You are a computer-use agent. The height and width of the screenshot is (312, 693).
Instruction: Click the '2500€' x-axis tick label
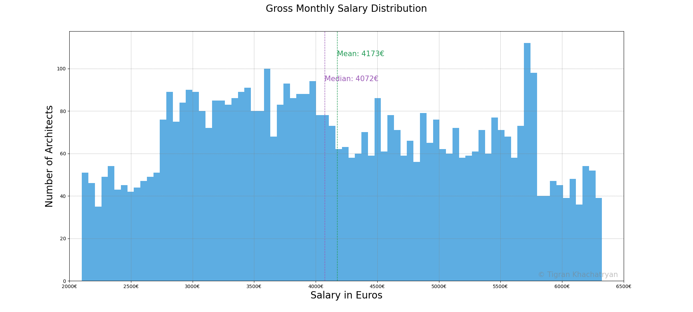coord(131,287)
